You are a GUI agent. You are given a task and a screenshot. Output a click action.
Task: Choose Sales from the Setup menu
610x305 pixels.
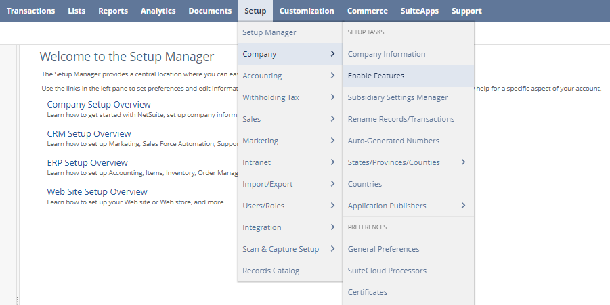pyautogui.click(x=290, y=119)
